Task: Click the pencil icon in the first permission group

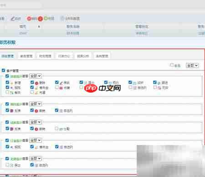Action: tap(61, 83)
